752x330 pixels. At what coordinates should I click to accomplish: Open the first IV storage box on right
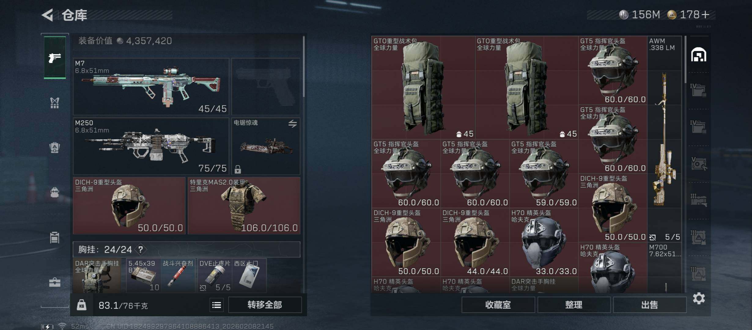coord(698,90)
